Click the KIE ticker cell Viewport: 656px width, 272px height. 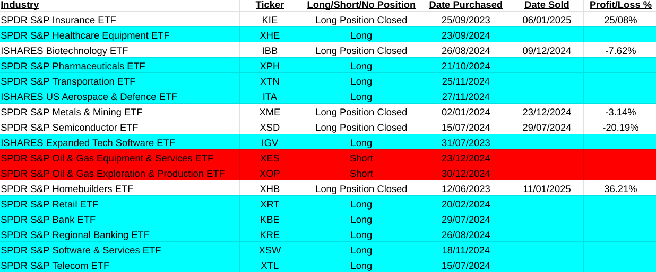coord(270,20)
